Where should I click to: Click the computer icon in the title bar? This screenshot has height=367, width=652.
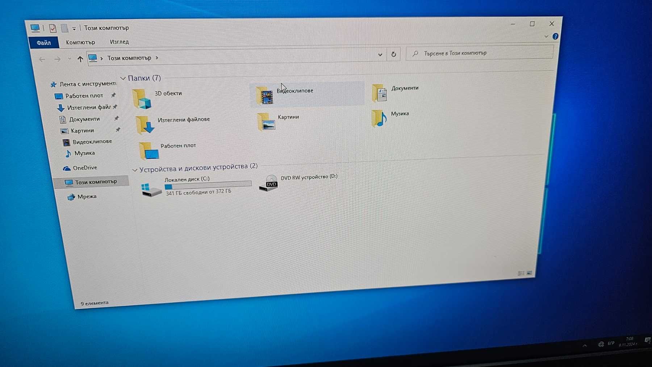[x=35, y=28]
